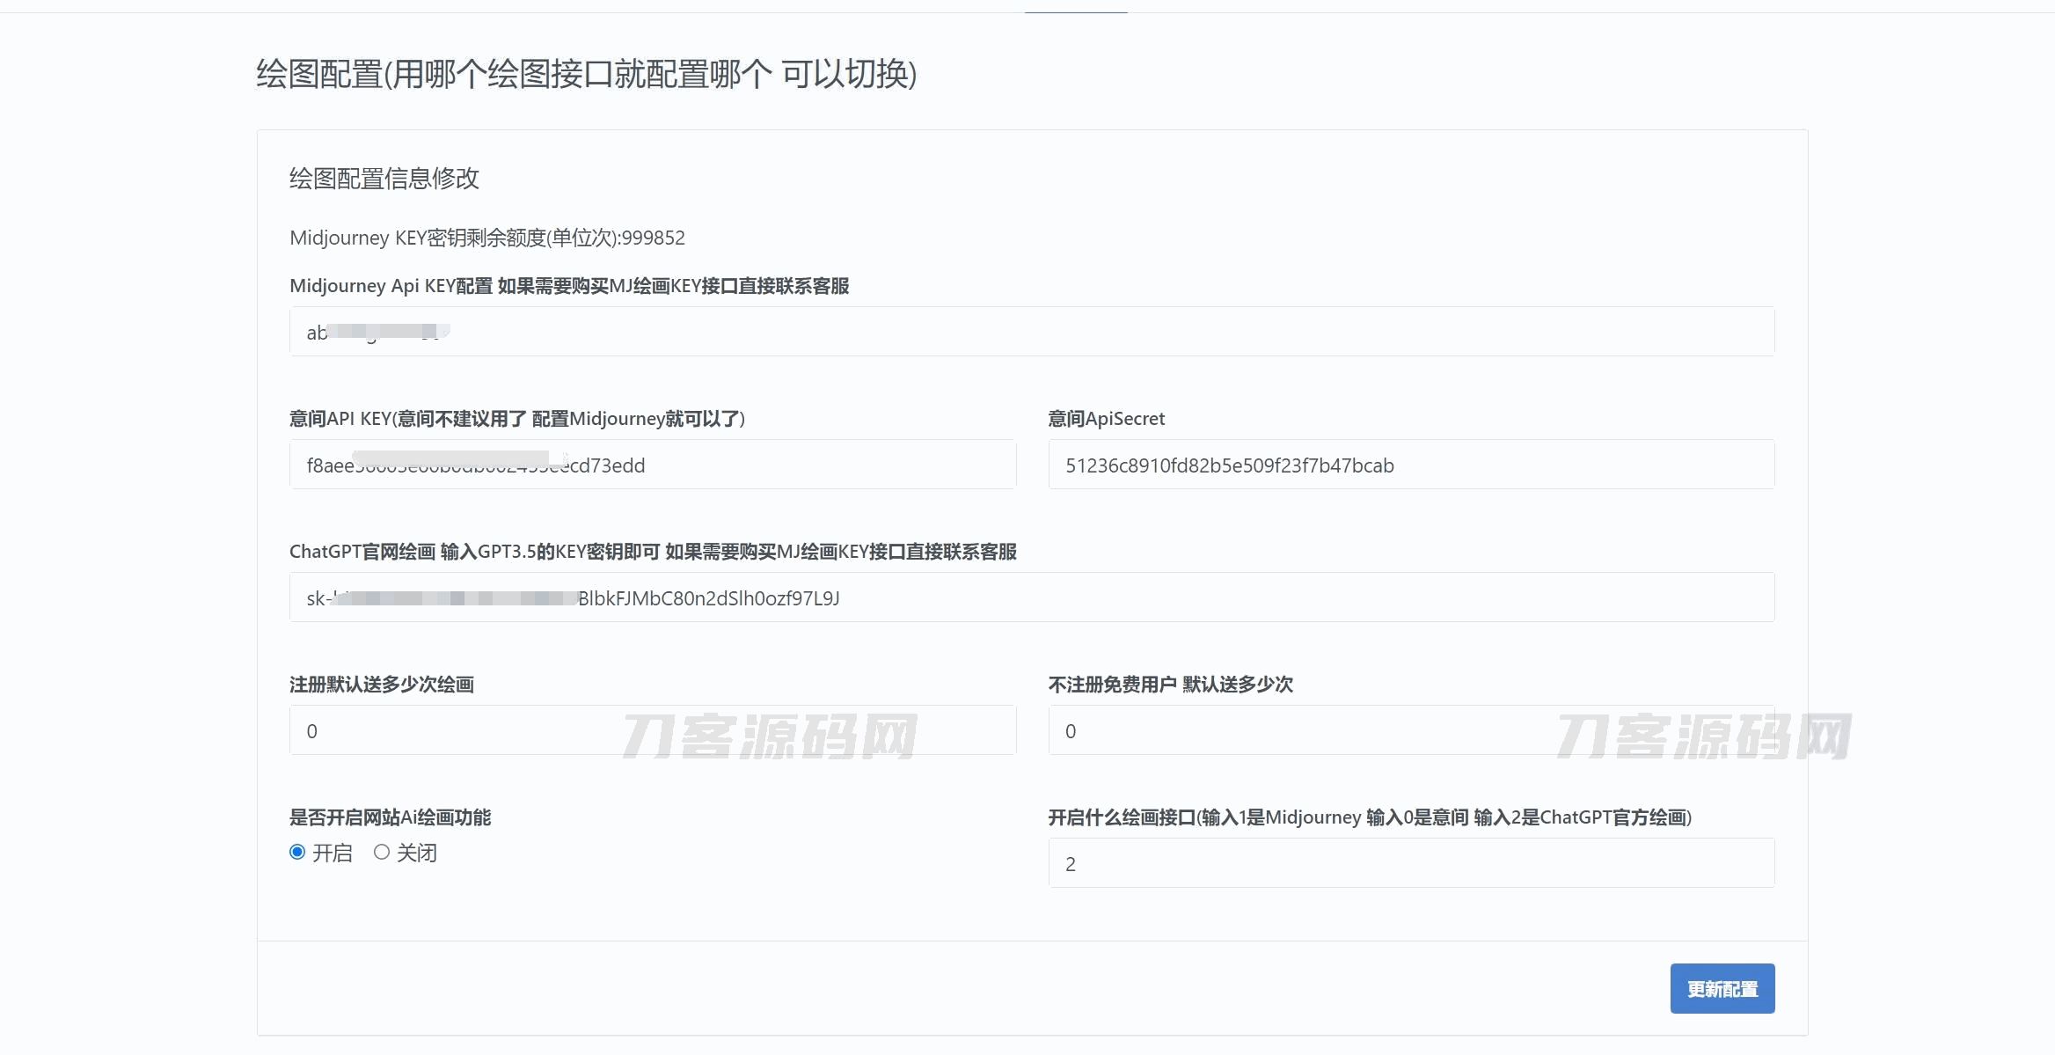
Task: Click the Midjourney Api KEY配置 label
Action: point(568,286)
